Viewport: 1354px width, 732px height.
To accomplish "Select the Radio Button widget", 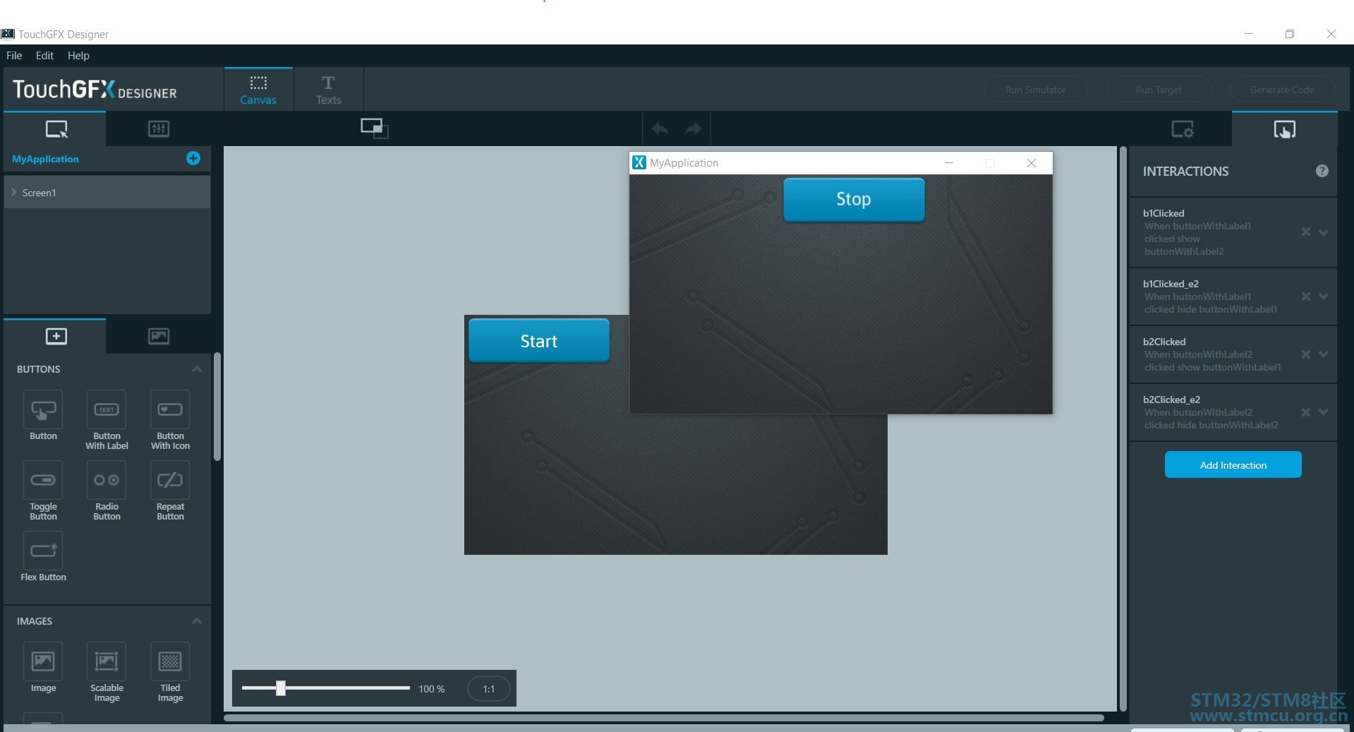I will tap(107, 491).
